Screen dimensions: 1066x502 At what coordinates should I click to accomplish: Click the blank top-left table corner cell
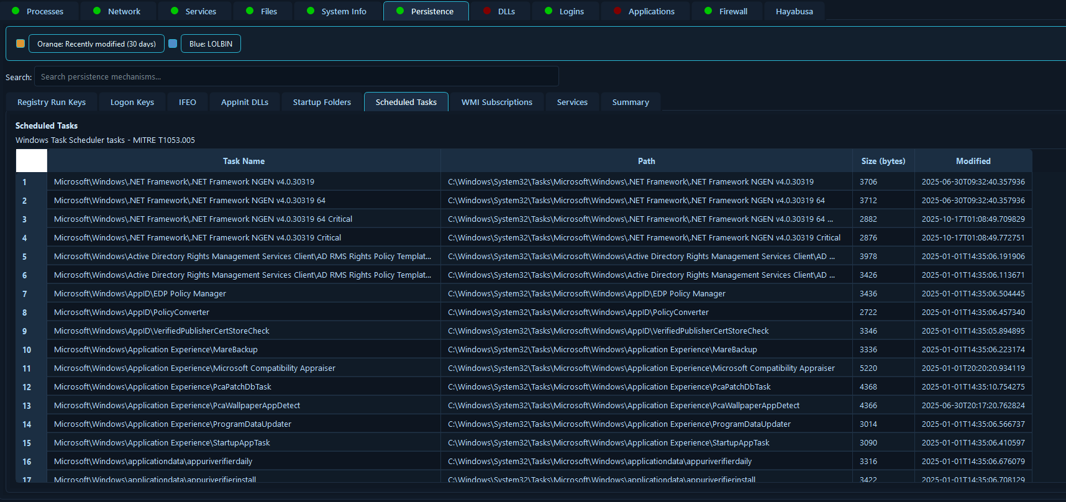[31, 161]
